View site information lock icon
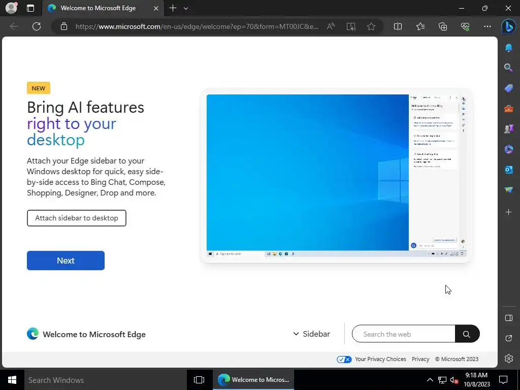Screen dimensions: 520x390 point(63,26)
